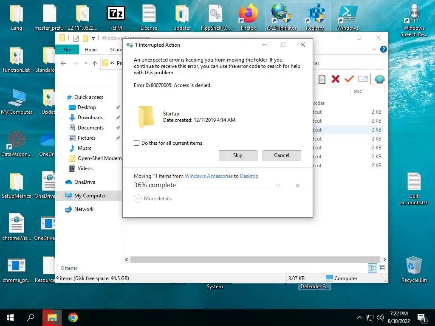The width and height of the screenshot is (435, 326).
Task: Open taskbar search magnifier
Action: [x=31, y=318]
